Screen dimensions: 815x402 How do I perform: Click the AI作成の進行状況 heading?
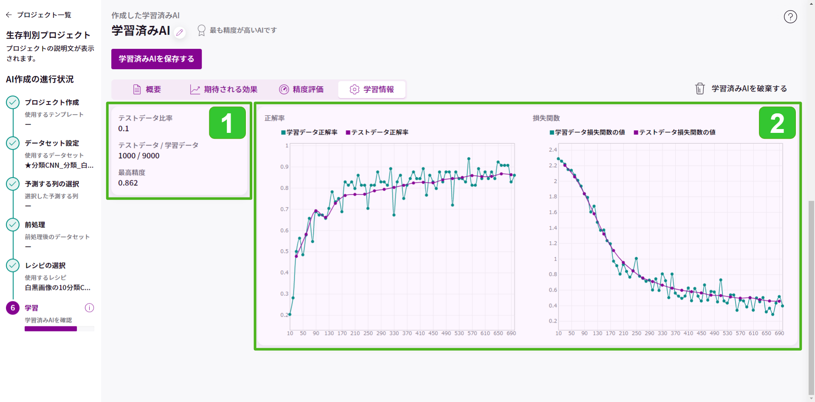pyautogui.click(x=39, y=79)
